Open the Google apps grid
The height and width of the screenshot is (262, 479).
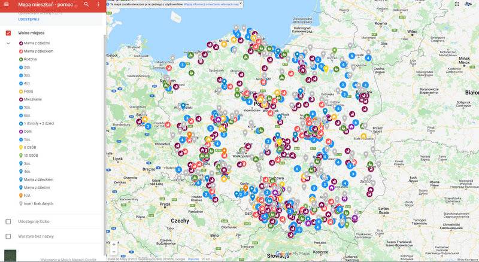457,4
